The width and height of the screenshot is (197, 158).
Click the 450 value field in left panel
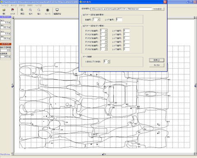(x=5, y=50)
